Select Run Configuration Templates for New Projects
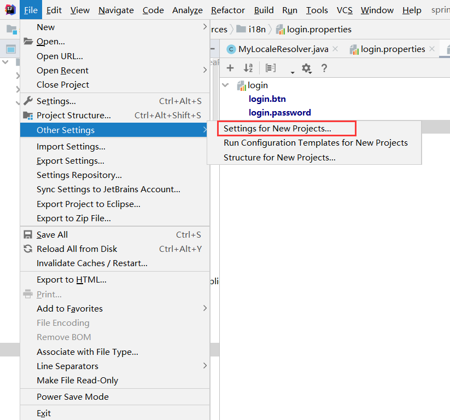 (x=314, y=143)
